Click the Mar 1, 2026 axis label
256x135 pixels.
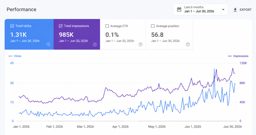[x=85, y=127]
